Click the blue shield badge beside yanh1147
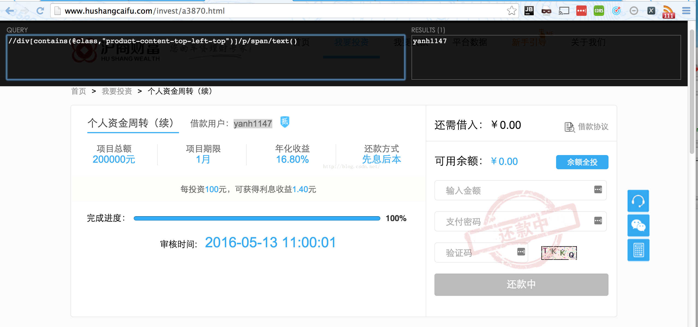Screen dimensions: 698x327 (x=285, y=122)
